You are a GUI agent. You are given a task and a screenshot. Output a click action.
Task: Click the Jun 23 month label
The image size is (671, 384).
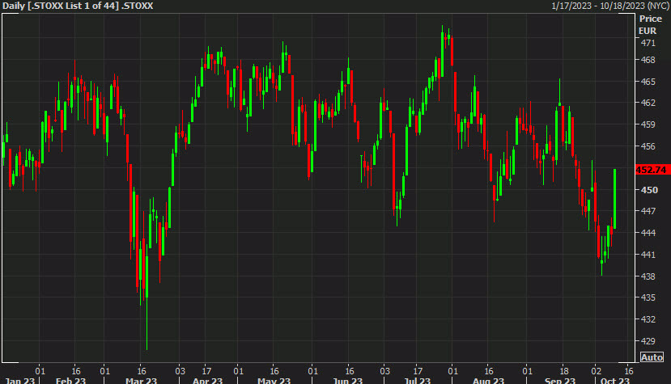347,380
